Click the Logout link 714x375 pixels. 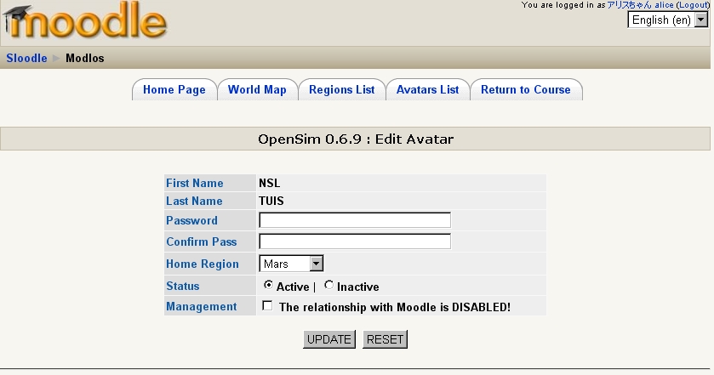(694, 5)
